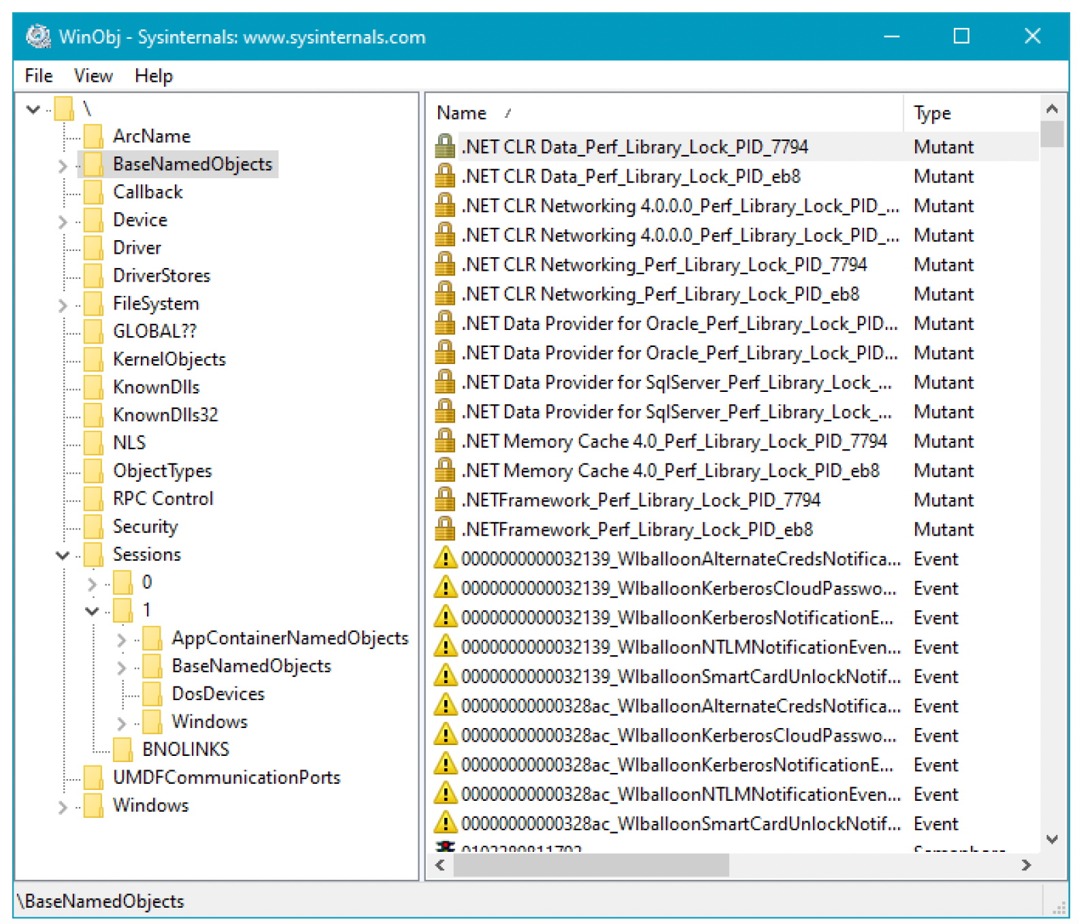This screenshot has height=924, width=1079.
Task: Click the DosDevices folder icon
Action: [152, 694]
